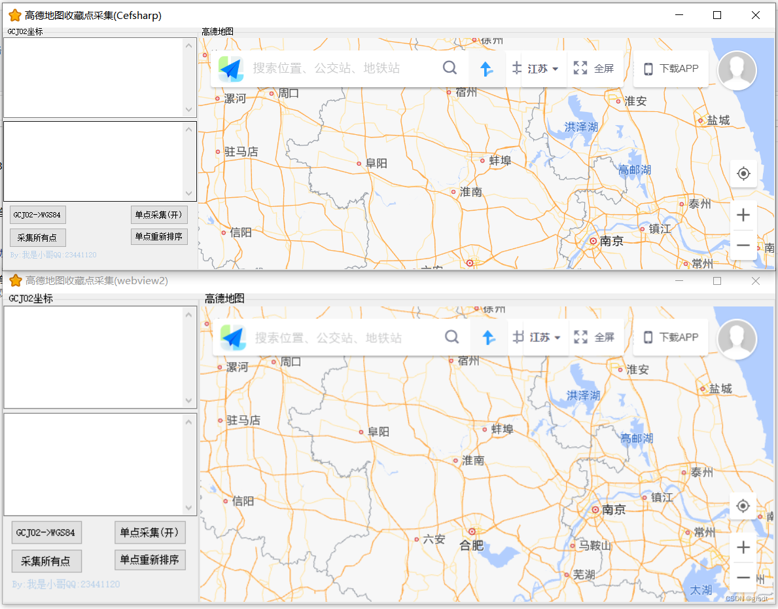Click locate-me target icon in webview2 window

[743, 506]
